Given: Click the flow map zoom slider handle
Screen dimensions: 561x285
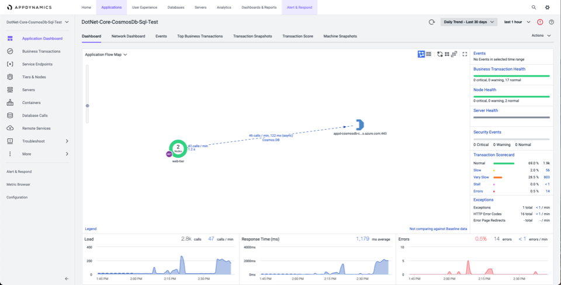Looking at the screenshot, I should 87,106.
